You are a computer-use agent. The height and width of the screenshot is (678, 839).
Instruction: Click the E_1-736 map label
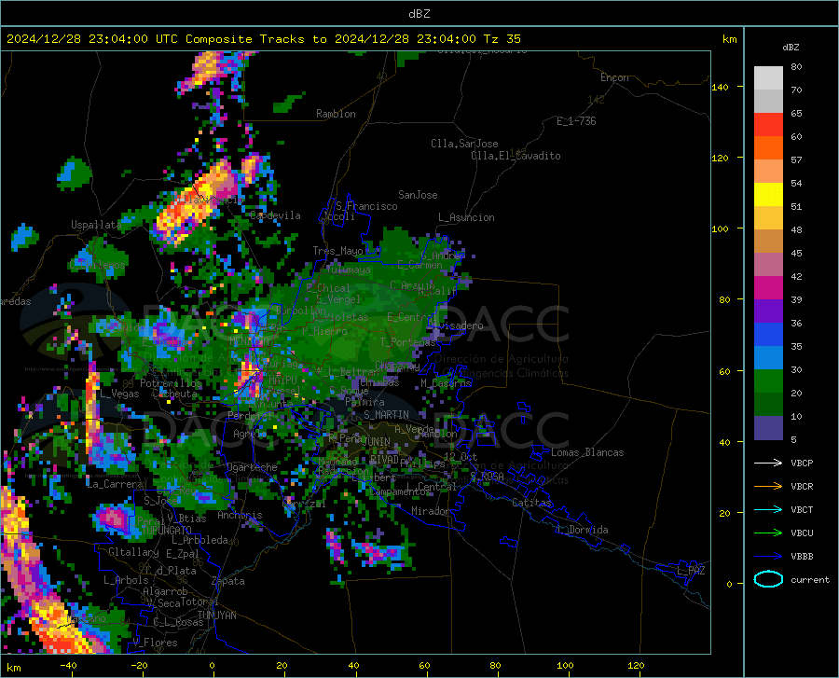576,121
